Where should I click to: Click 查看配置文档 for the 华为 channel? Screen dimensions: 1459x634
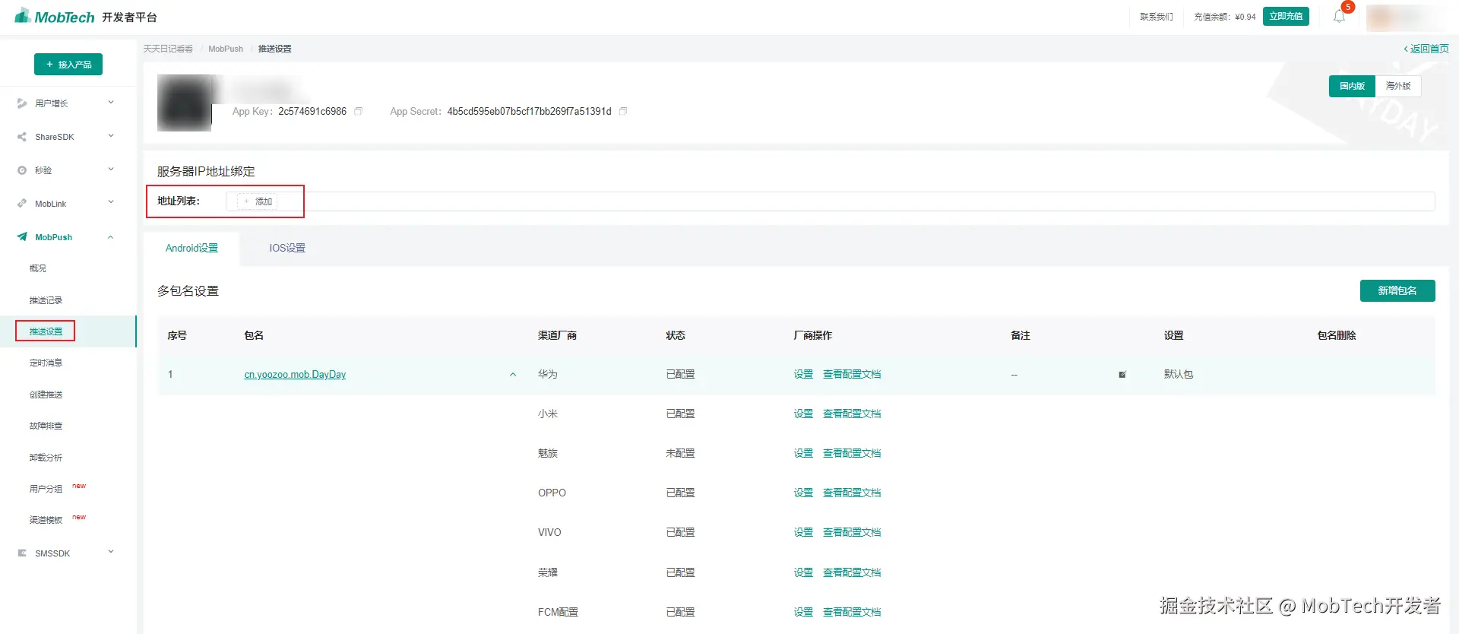(x=852, y=374)
